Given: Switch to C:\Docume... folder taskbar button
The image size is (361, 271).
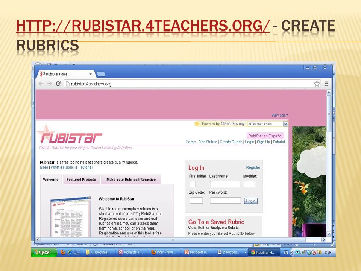Looking at the screenshot, I should 99,252.
